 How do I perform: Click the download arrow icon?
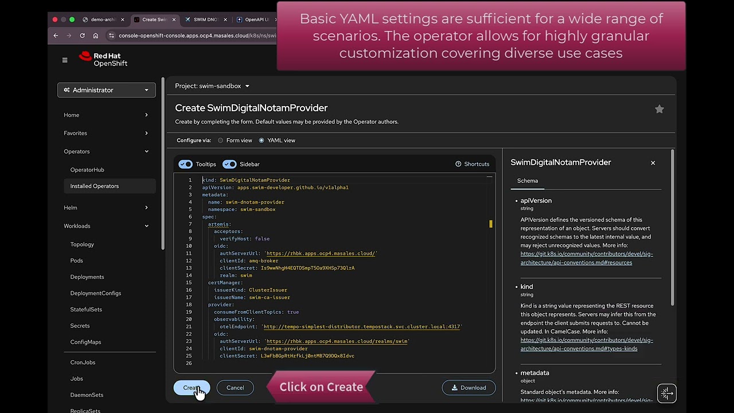455,388
